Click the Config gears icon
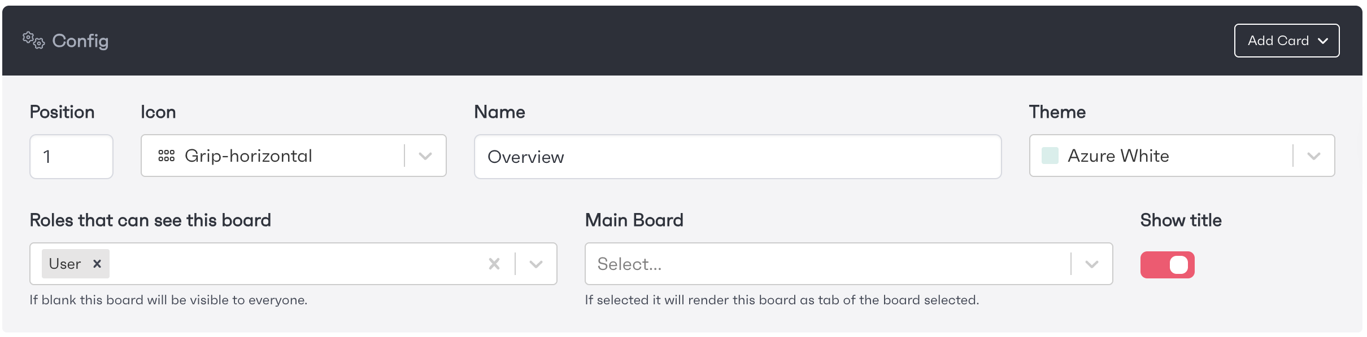 click(x=33, y=41)
